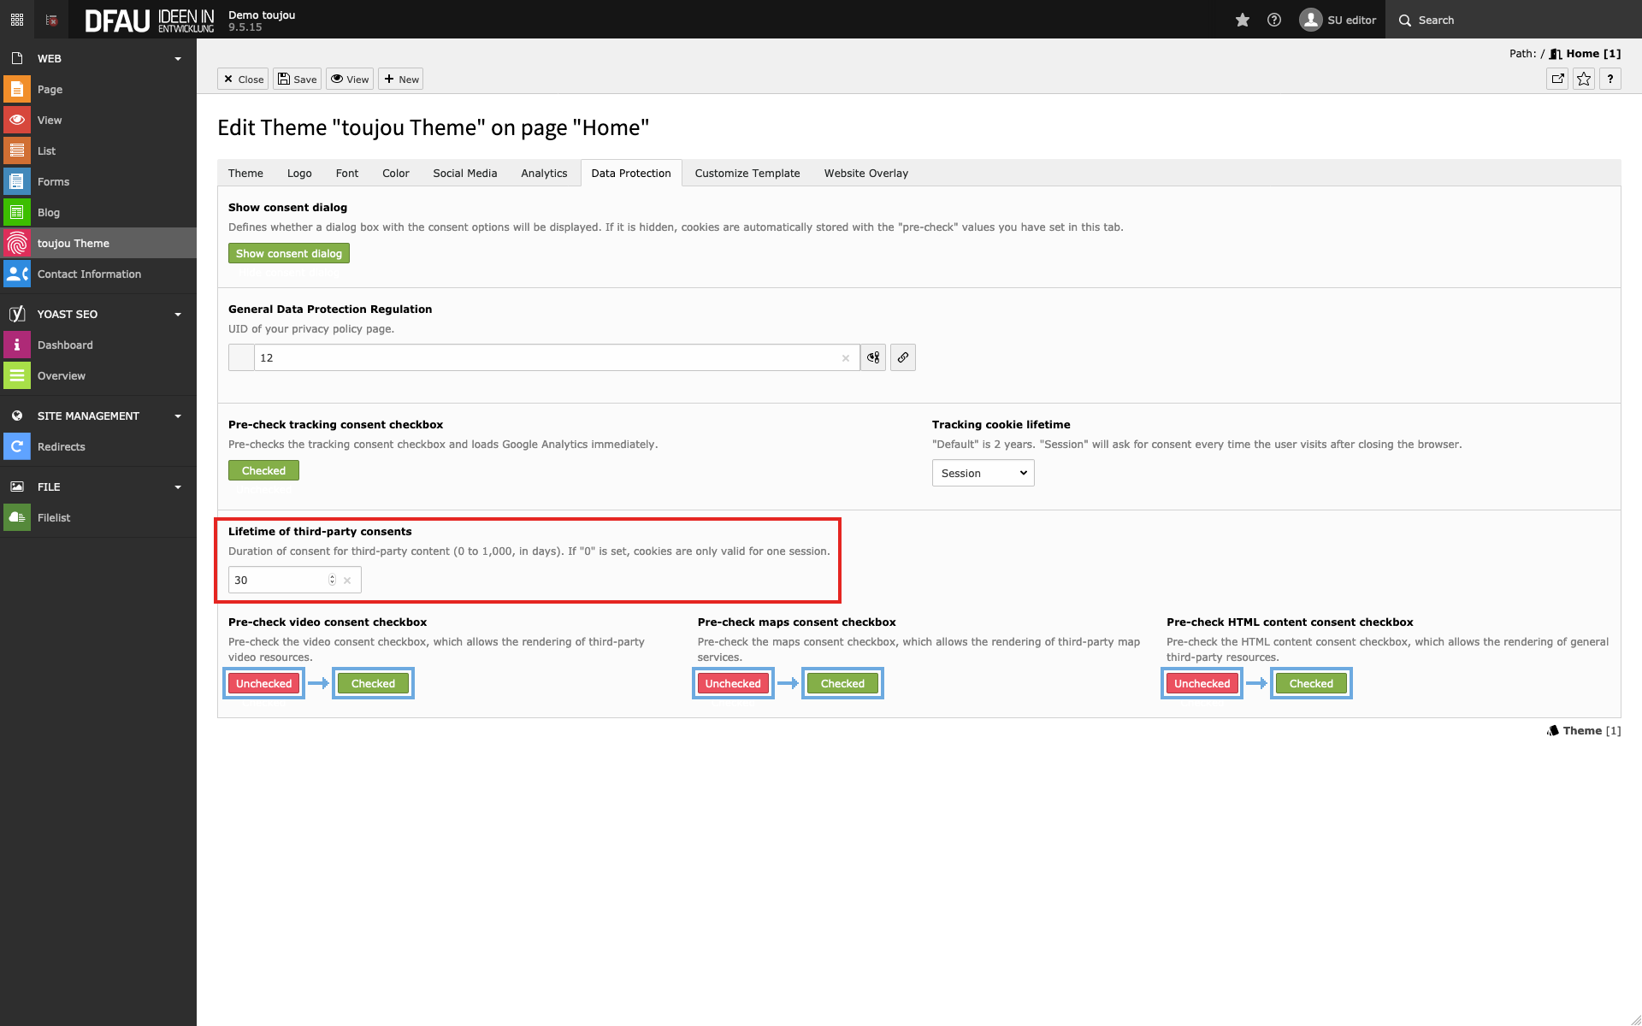Open record browser for privacy policy UID
Viewport: 1642px width, 1026px height.
[x=872, y=357]
